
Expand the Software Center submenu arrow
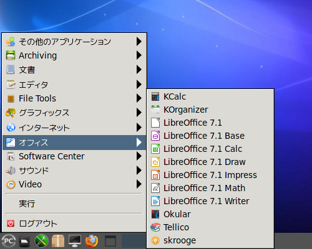pos(139,156)
